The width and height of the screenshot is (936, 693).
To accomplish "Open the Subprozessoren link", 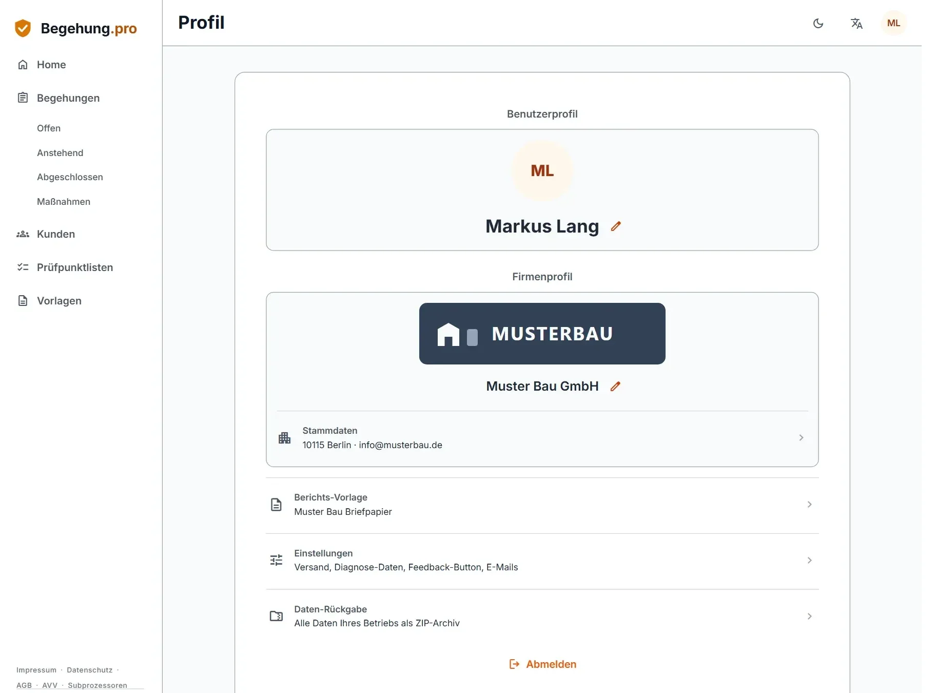I will (98, 685).
